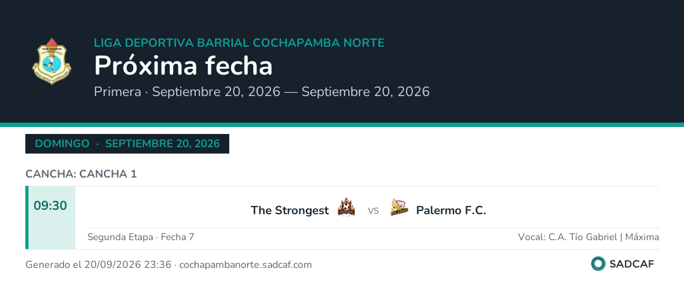
Task: Click the vs separator between teams
Action: [x=373, y=211]
